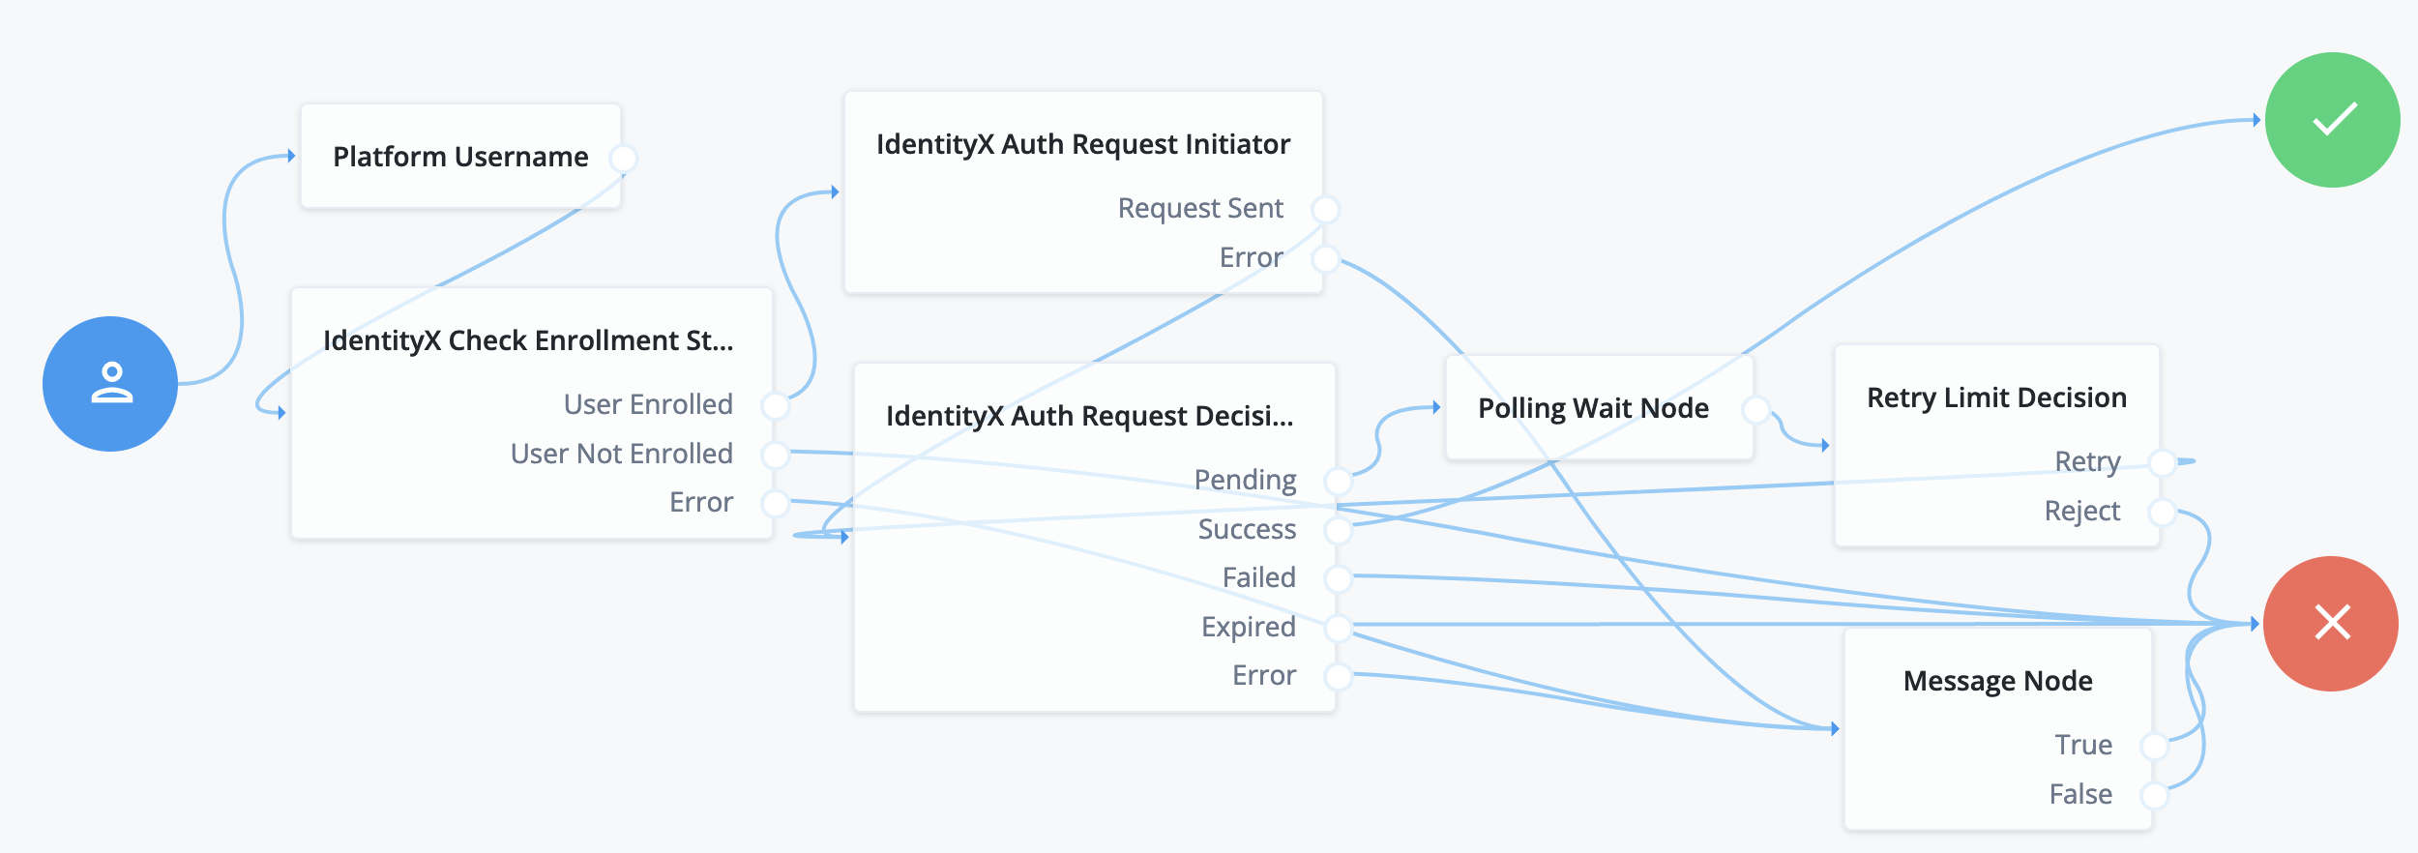
Task: Click the Pending outcome connector
Action: click(x=1338, y=481)
